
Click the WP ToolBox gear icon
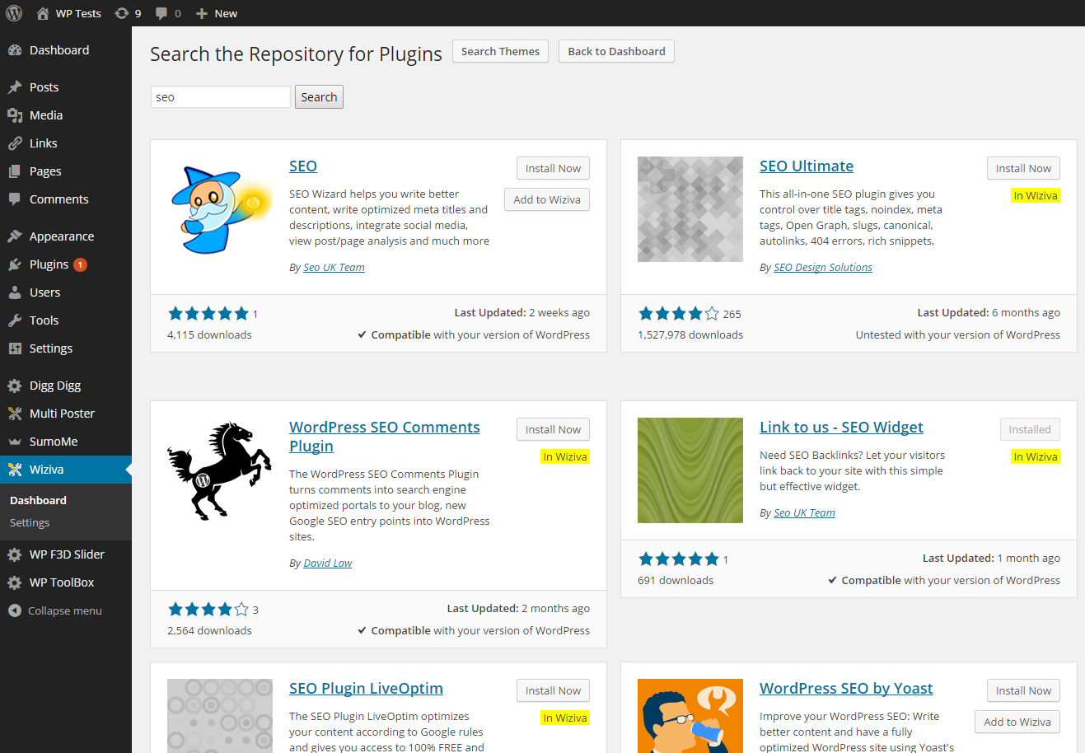[15, 582]
